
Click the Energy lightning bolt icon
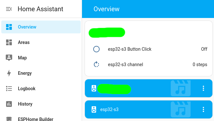9,73
